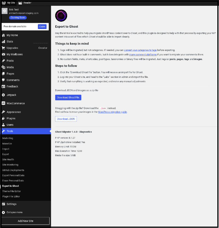219x228 pixels.
Task: Open the Reader icon in top bar
Action: coord(20,3)
